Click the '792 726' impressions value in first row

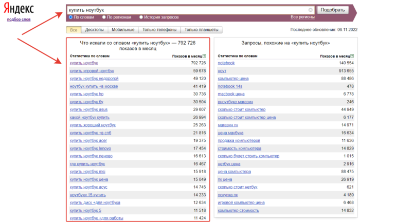(198, 63)
